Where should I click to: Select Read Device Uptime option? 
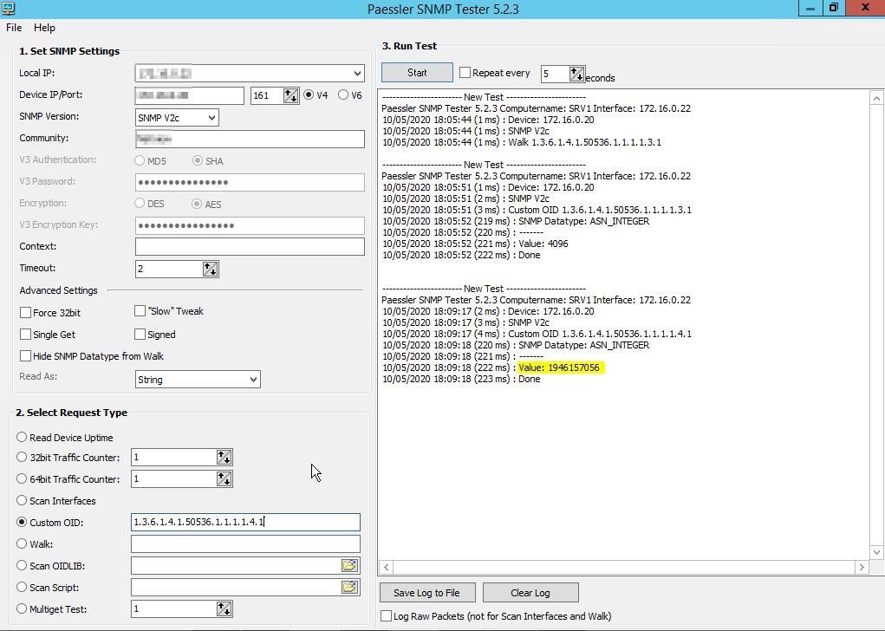(x=22, y=437)
